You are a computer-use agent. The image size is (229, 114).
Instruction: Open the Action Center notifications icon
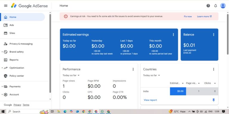pyautogui.click(x=223, y=112)
